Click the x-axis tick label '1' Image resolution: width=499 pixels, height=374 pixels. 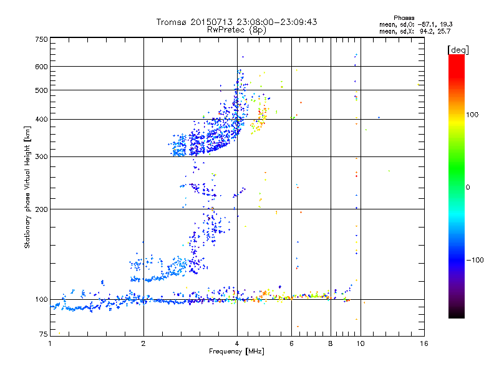(x=50, y=343)
